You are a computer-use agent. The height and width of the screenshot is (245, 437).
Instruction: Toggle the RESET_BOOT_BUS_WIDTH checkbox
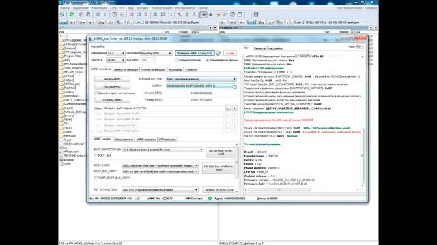tap(96, 178)
